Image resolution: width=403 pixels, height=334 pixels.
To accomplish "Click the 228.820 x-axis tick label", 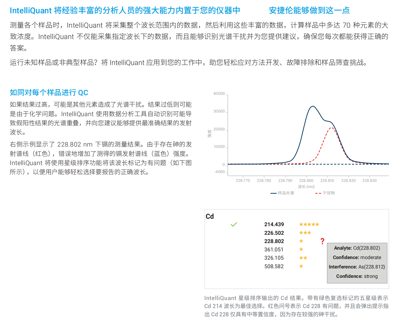I will [x=348, y=181].
